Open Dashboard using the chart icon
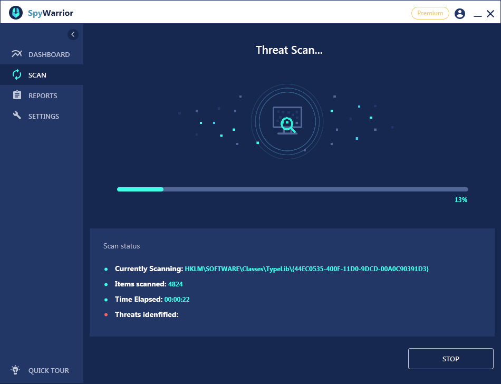The height and width of the screenshot is (384, 501). click(17, 54)
